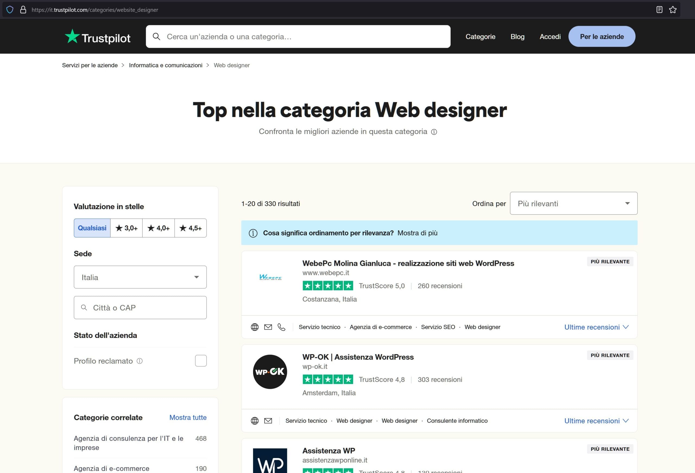Click the padlock site security icon

[x=23, y=9]
